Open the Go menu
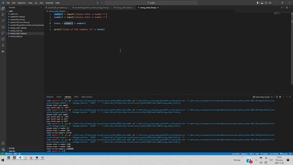Image resolution: width=293 pixels, height=165 pixels. tap(36, 3)
